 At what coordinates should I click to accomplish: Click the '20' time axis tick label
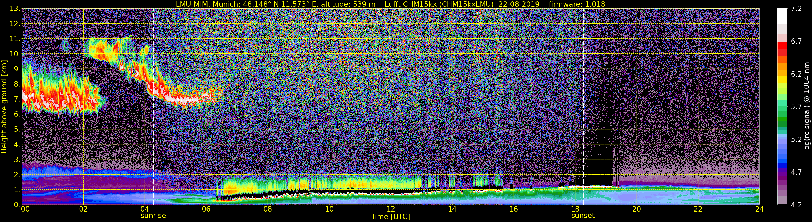coord(637,209)
